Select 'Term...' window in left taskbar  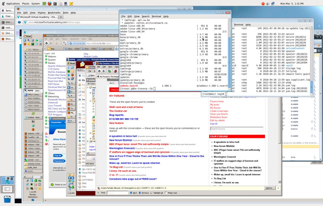[x=8, y=11]
